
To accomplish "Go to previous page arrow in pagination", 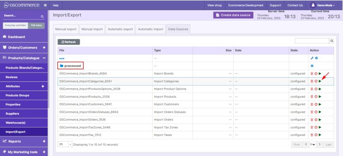I will click(x=306, y=144).
